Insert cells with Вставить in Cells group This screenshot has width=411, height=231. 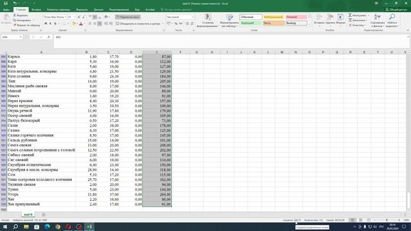tap(319, 21)
